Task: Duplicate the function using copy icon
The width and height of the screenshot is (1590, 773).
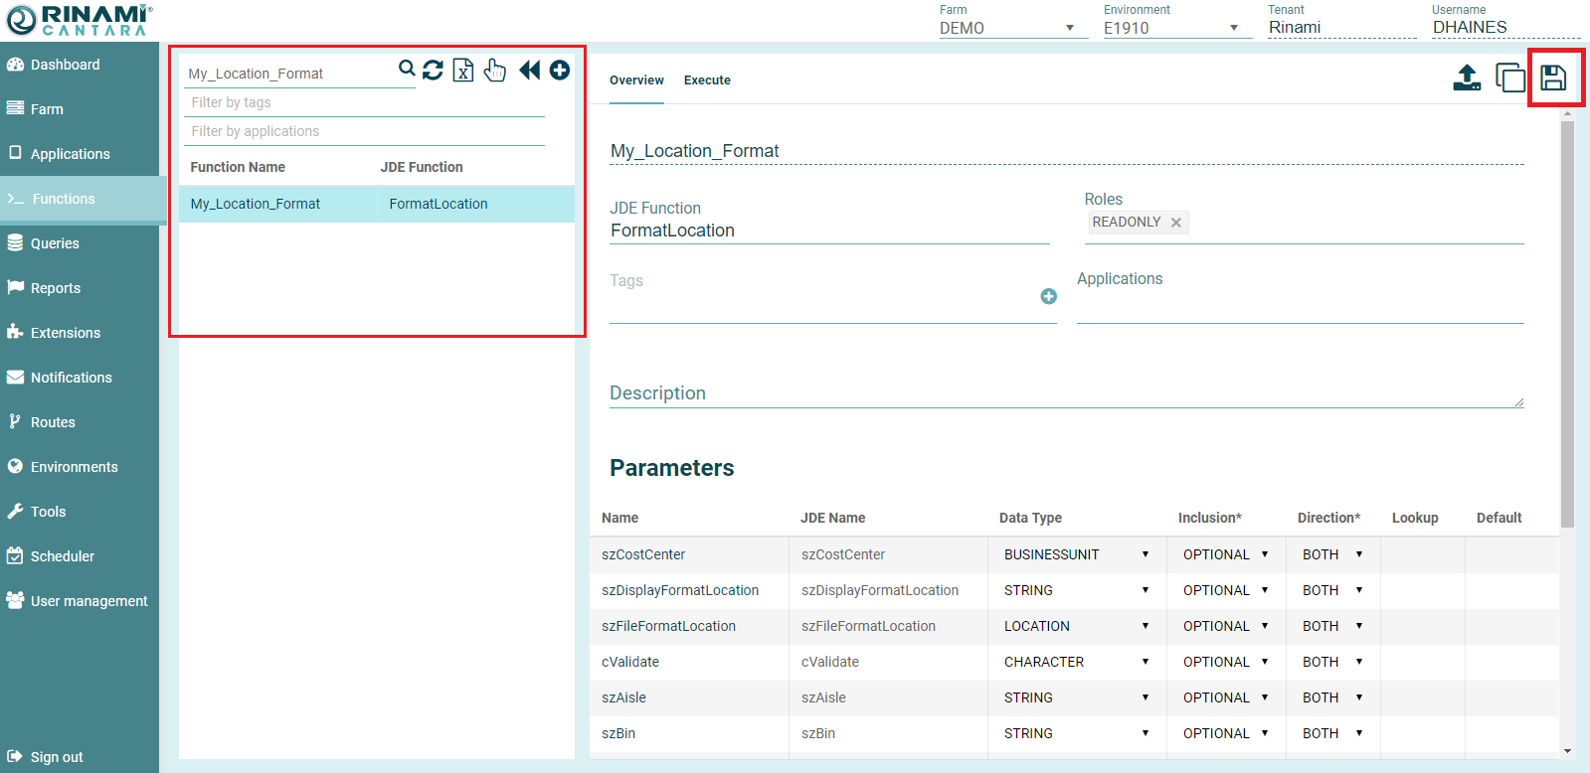Action: point(1509,77)
